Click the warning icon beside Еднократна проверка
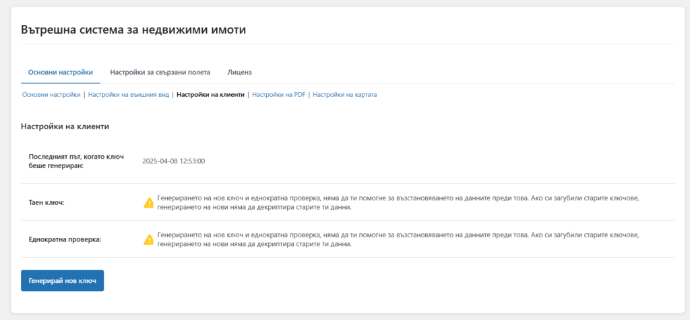 [x=149, y=239]
